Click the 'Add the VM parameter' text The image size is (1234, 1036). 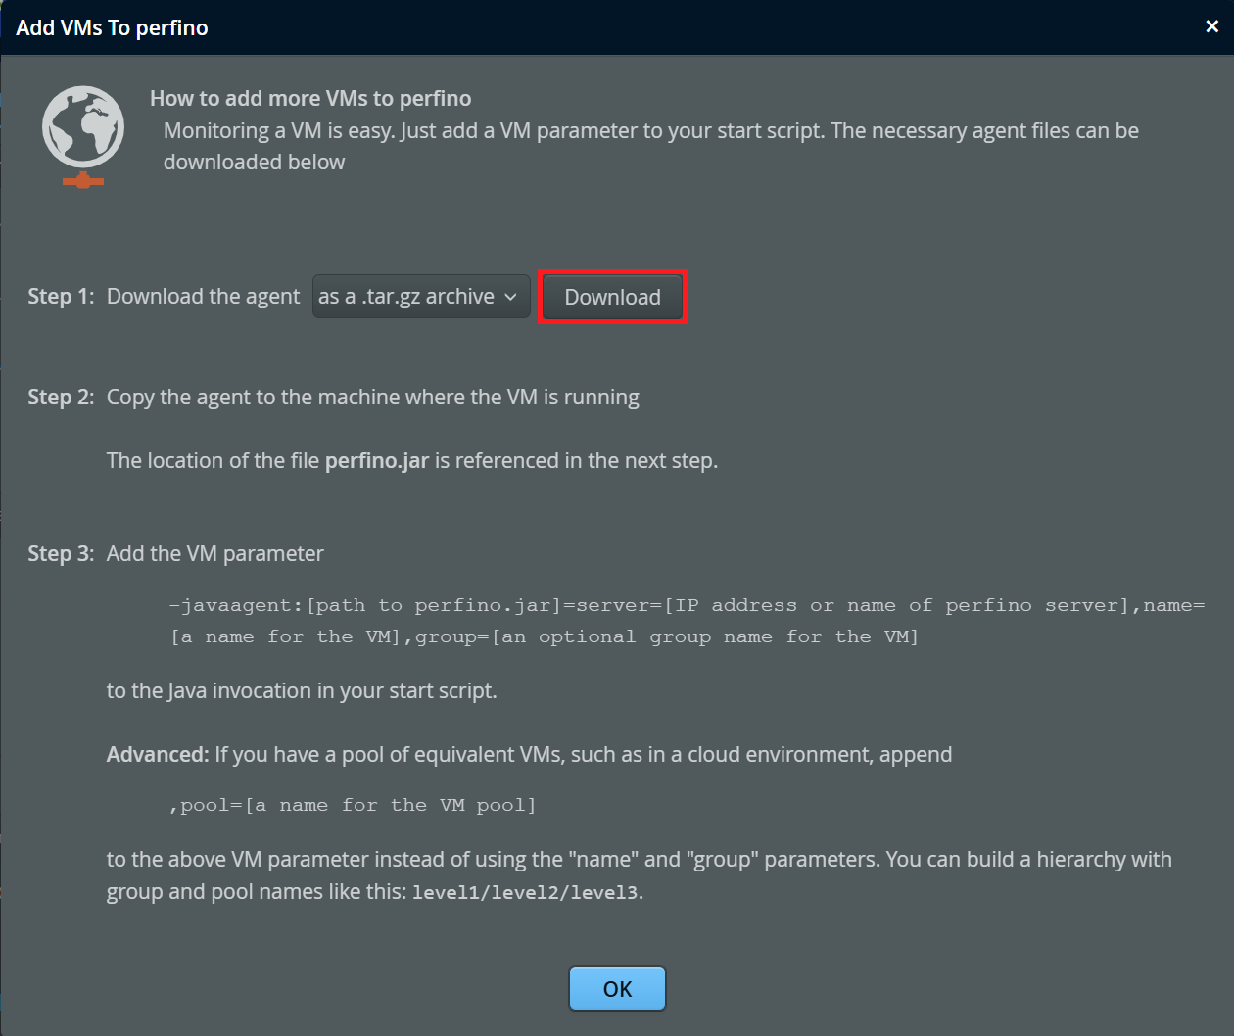click(214, 554)
